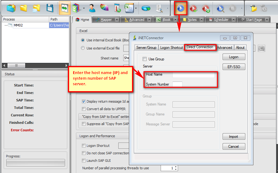Screen dimensions: 278x173
Task: Click the highlighted green arrows mapper icon
Action: tap(65, 8)
